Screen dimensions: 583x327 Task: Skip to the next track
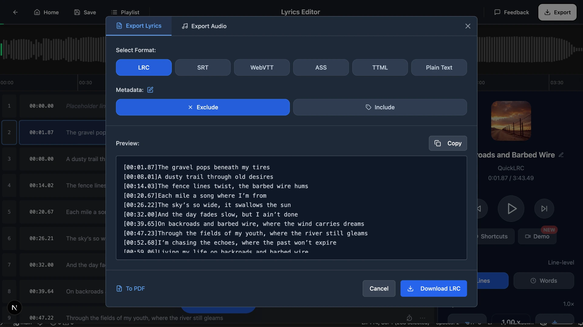point(544,208)
